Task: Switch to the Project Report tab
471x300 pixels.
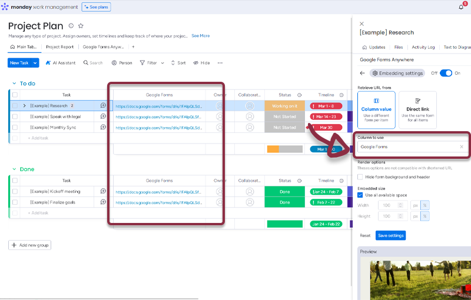Action: [x=59, y=46]
